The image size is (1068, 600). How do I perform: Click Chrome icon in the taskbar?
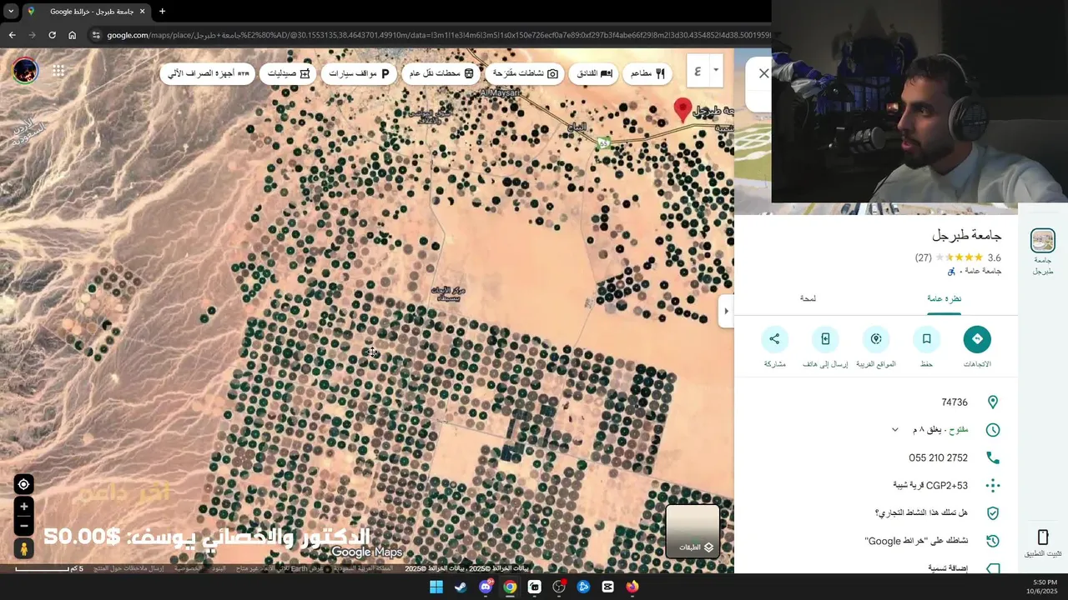[510, 587]
